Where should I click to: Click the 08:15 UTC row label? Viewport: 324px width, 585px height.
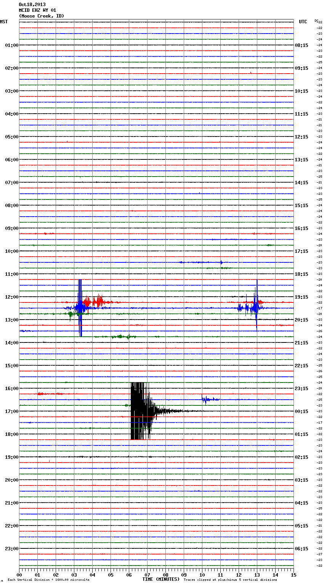(x=302, y=45)
